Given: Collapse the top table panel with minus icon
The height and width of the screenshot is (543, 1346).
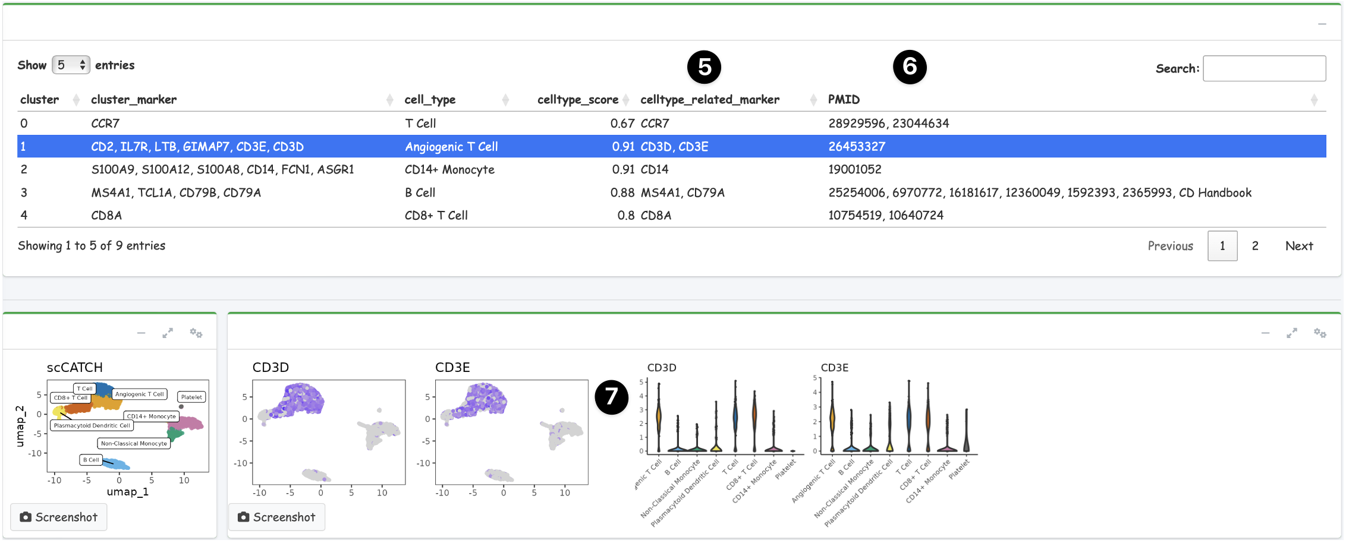Looking at the screenshot, I should [1322, 24].
